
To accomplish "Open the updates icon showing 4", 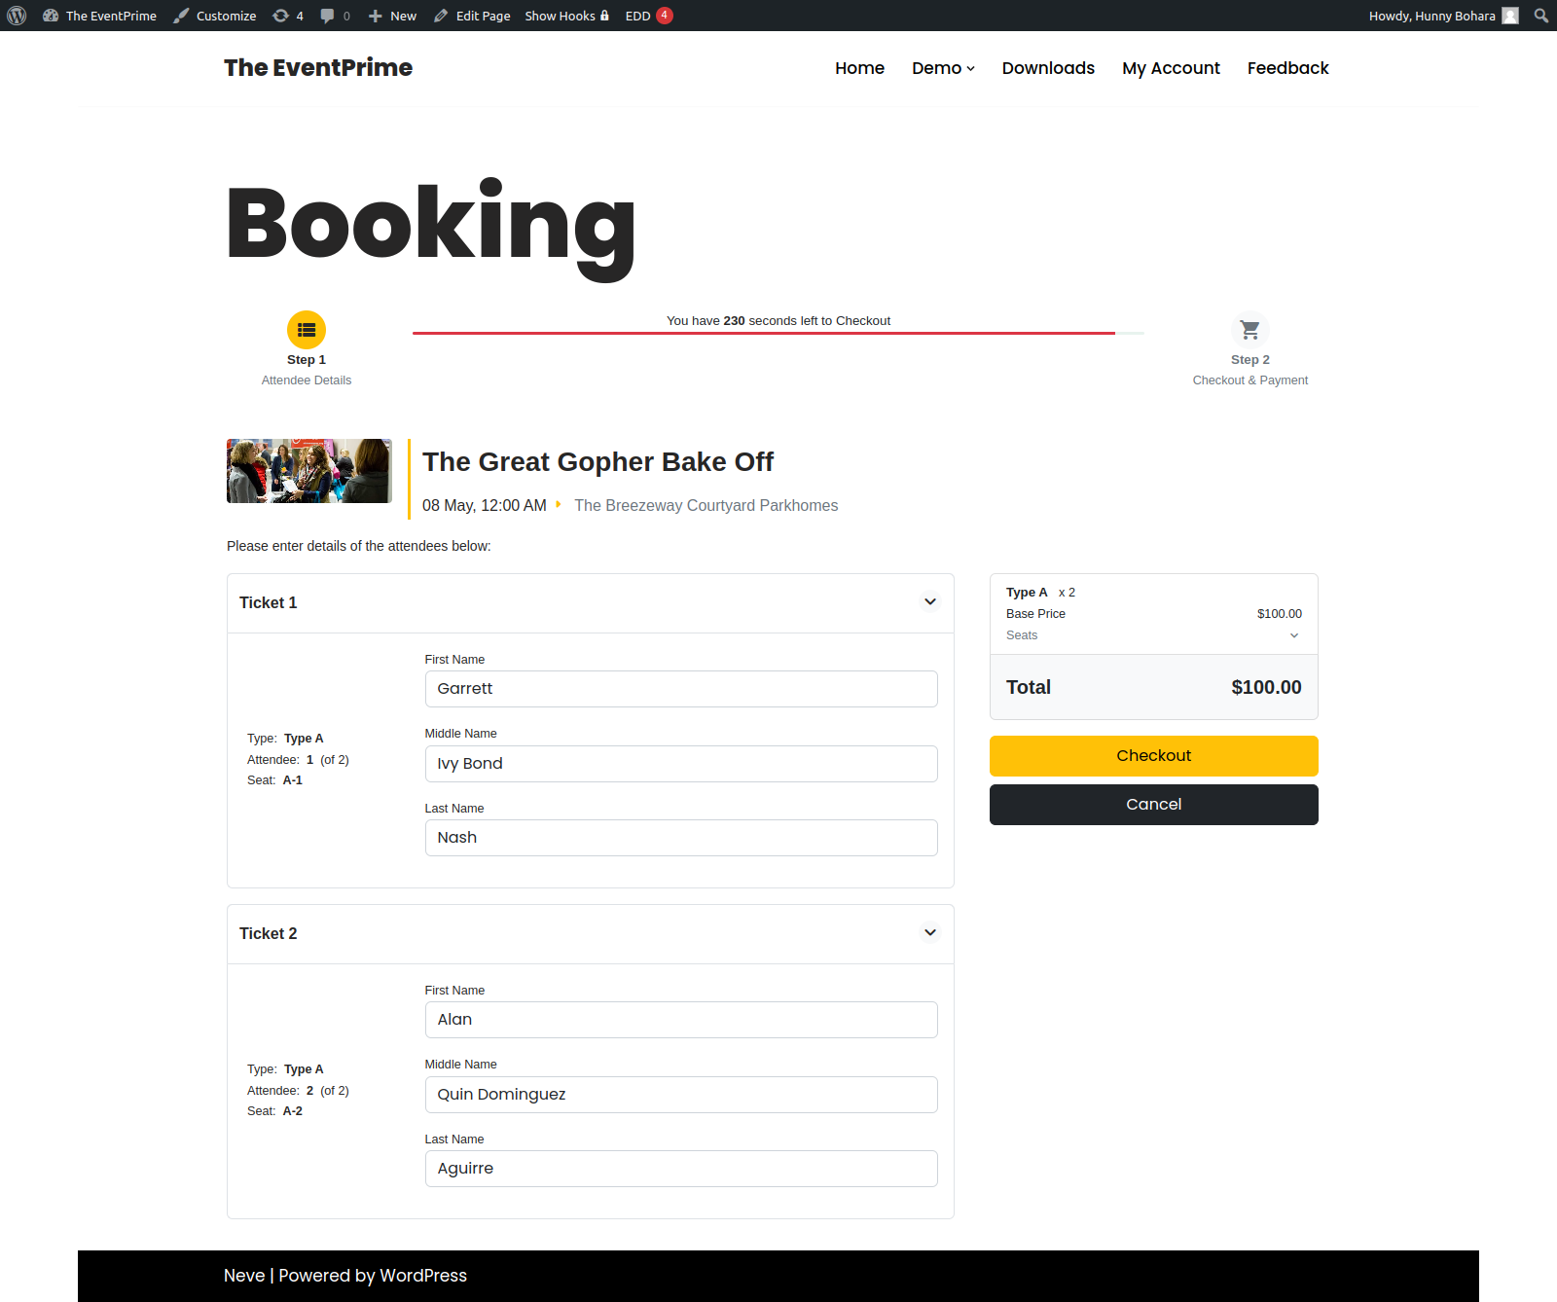I will point(288,16).
